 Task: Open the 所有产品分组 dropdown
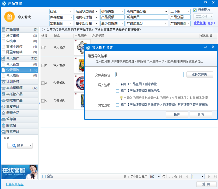pos(147,11)
